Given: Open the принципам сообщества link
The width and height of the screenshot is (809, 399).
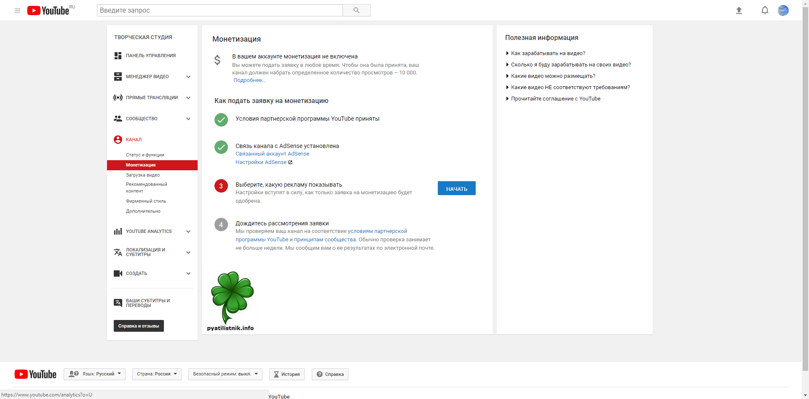Looking at the screenshot, I should [x=325, y=240].
